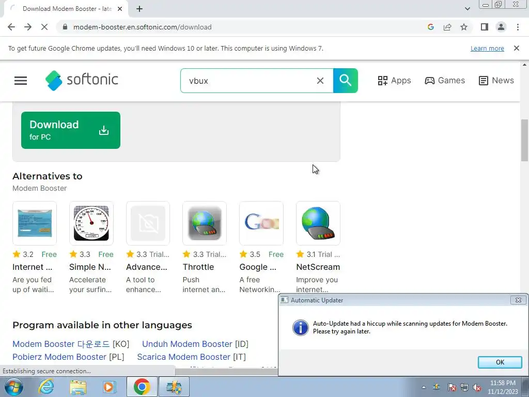This screenshot has width=529, height=397.
Task: Dismiss the Windows 7 update infobar
Action: [x=517, y=48]
